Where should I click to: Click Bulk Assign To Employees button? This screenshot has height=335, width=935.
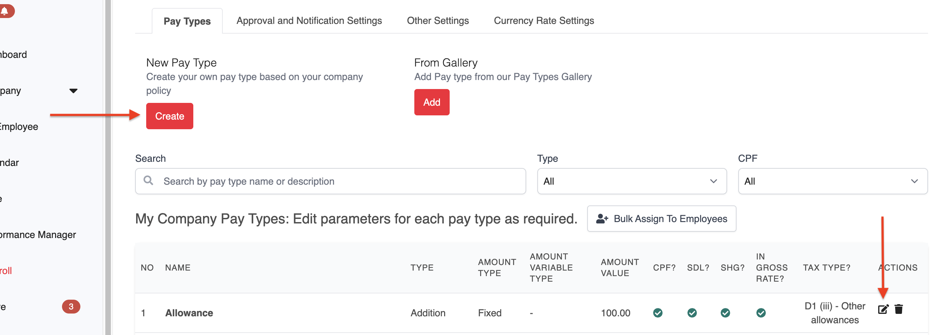661,219
